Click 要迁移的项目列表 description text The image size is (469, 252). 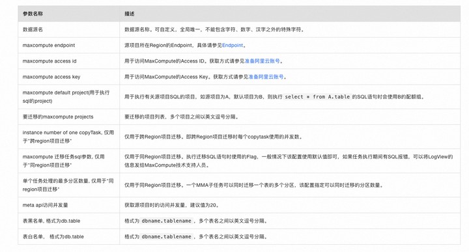(182, 117)
